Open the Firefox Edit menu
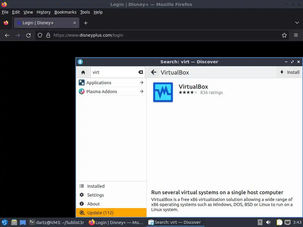The image size is (303, 227). click(x=16, y=12)
